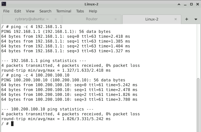
Task: Open the Help menu
Action: click(93, 11)
